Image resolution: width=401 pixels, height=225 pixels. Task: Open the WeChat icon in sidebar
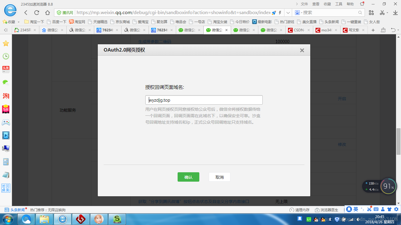(6, 82)
